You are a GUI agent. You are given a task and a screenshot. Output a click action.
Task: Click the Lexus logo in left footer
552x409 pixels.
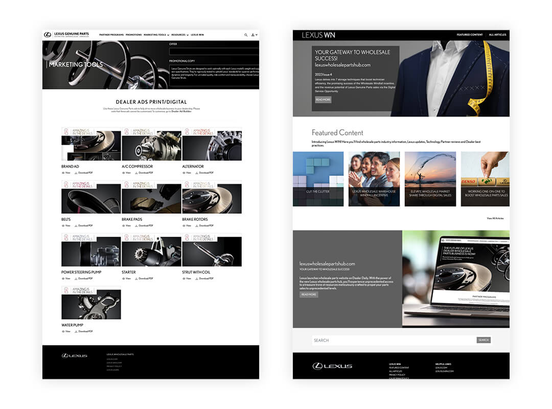[x=75, y=356]
